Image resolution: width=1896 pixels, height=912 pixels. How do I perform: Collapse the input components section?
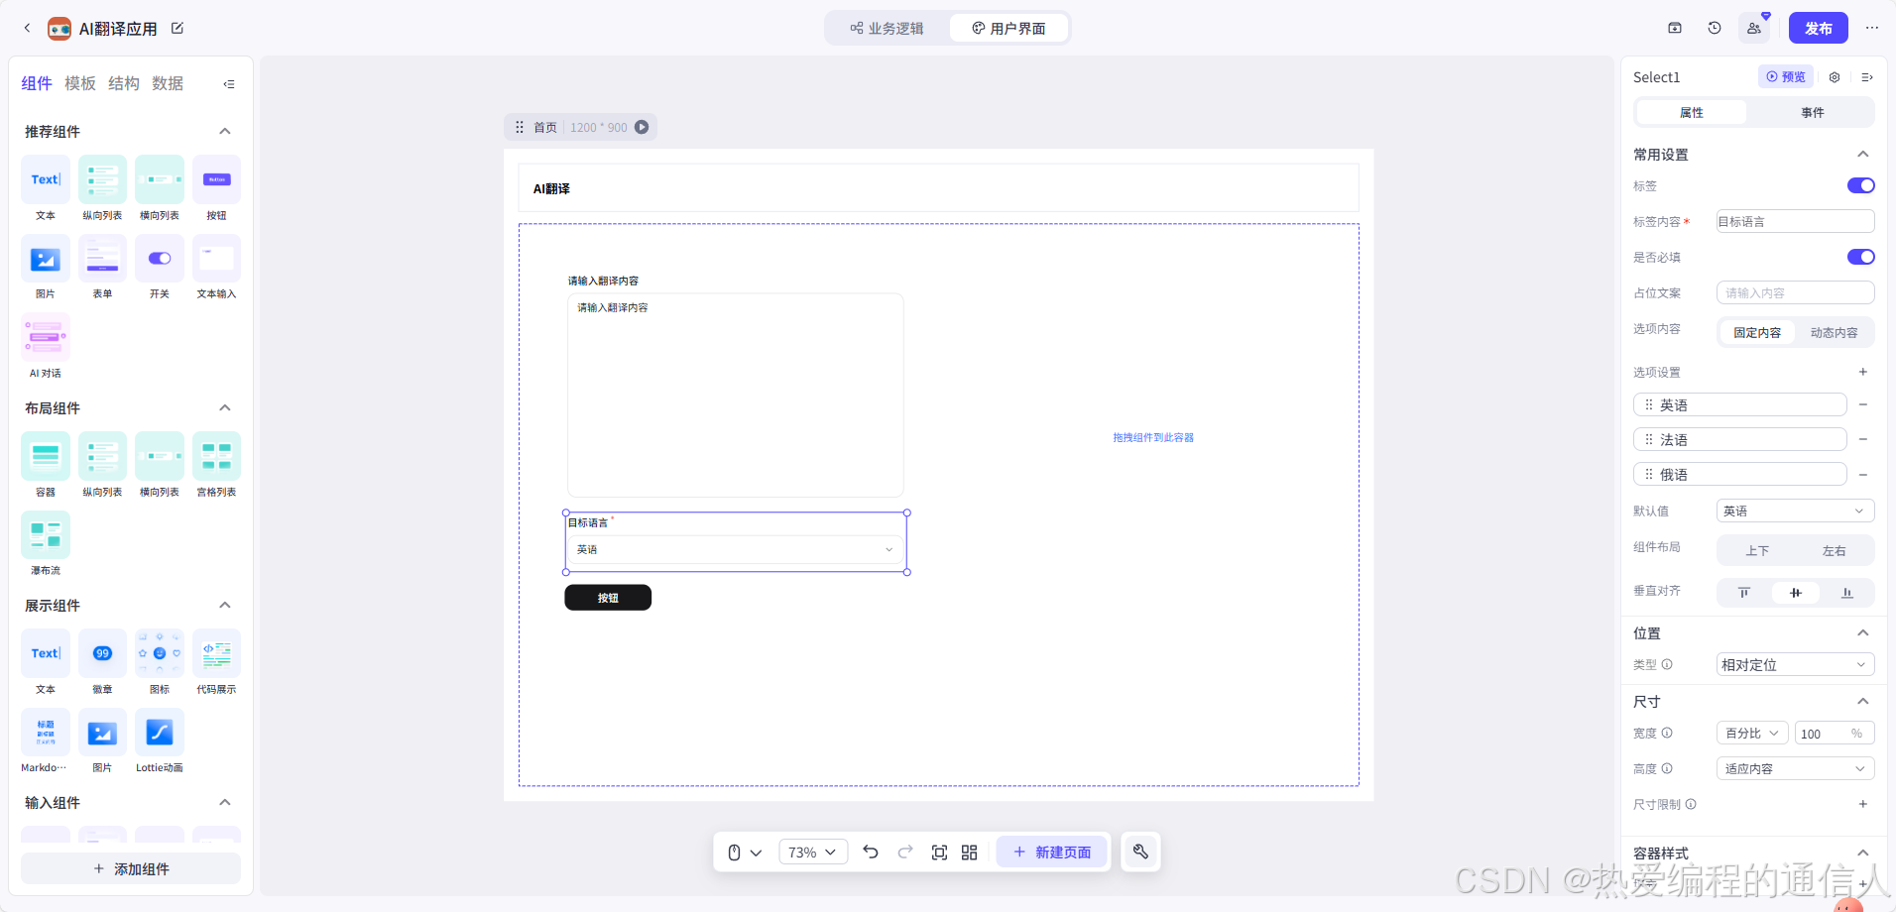225,803
